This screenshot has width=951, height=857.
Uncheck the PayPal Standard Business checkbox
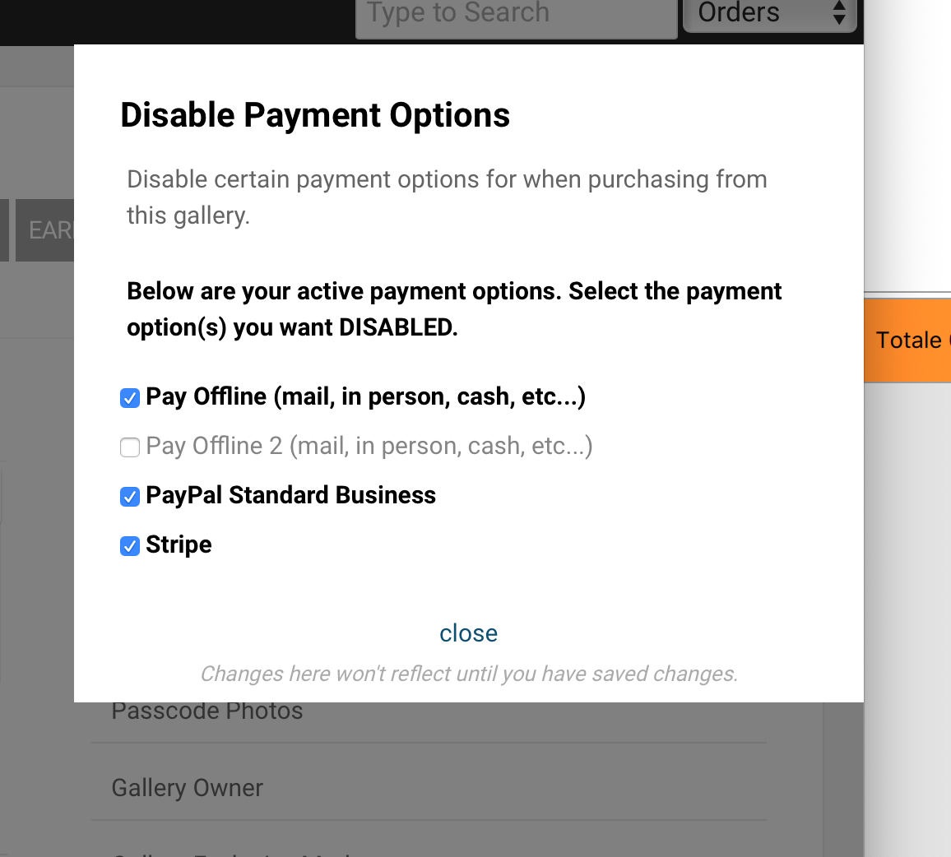(x=130, y=497)
